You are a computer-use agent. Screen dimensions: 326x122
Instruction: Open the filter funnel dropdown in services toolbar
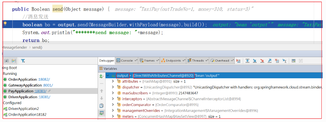click(x=23, y=61)
